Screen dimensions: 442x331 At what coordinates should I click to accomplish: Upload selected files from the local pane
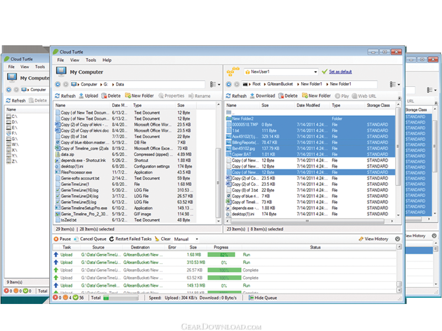tap(88, 95)
